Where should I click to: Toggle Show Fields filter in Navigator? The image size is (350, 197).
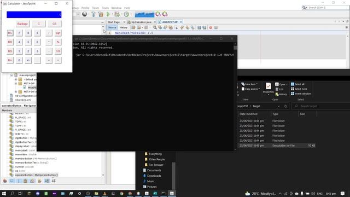(11, 181)
